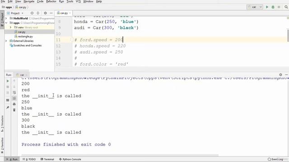Image resolution: width=289 pixels, height=162 pixels.
Task: Open the Refactor menu
Action: (51, 1)
